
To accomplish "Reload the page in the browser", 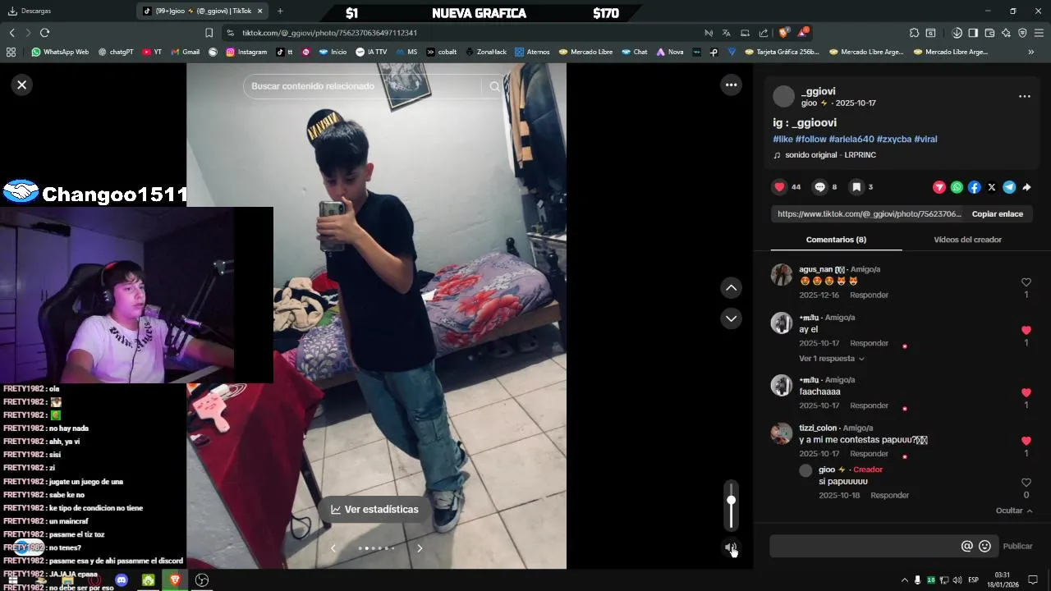I will (44, 33).
